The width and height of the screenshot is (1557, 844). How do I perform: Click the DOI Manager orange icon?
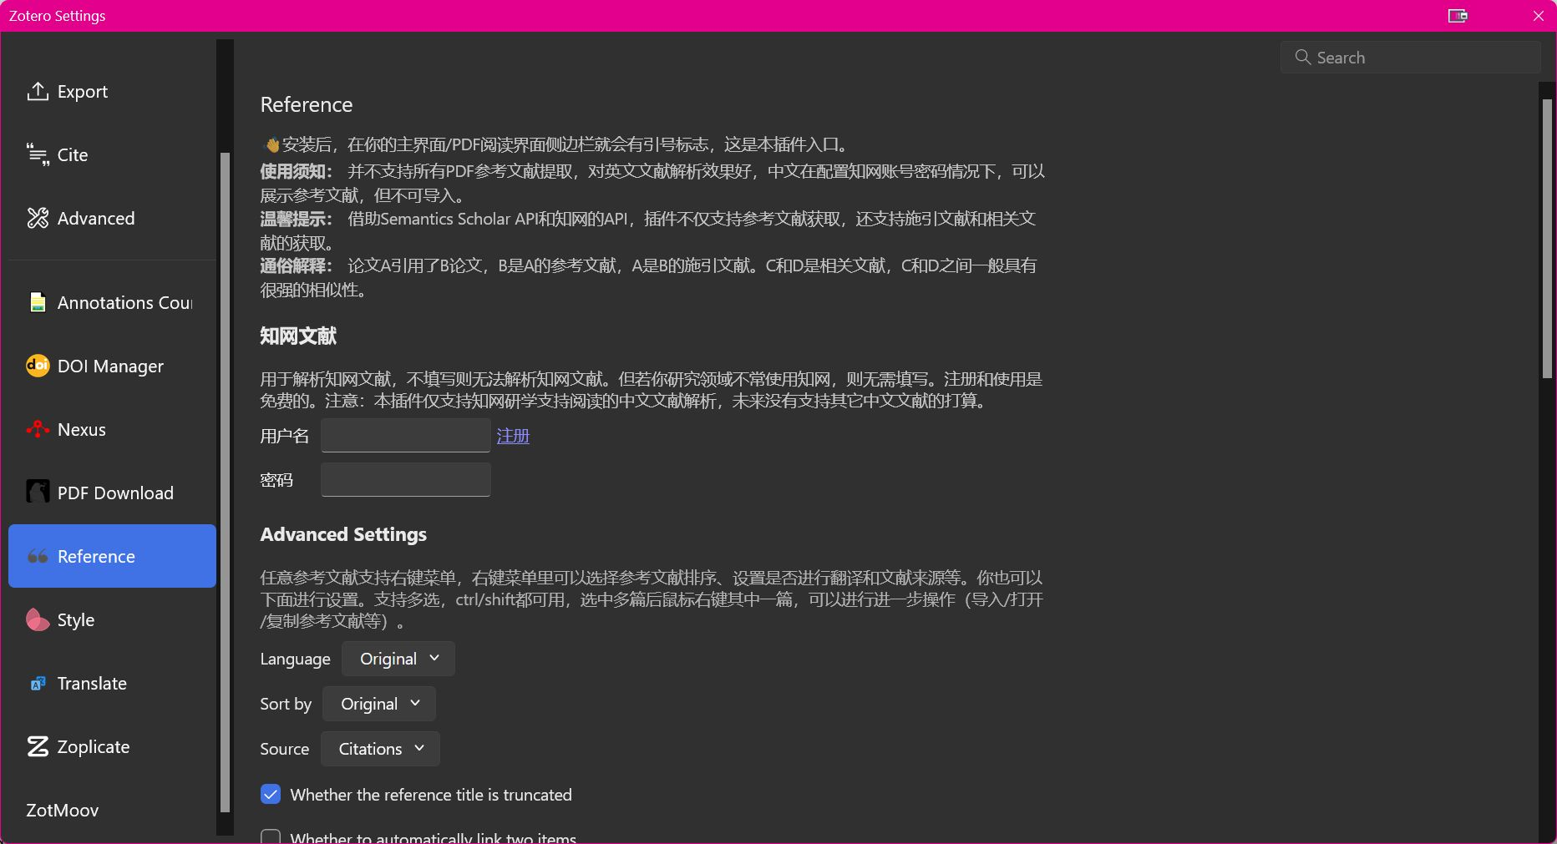coord(38,366)
